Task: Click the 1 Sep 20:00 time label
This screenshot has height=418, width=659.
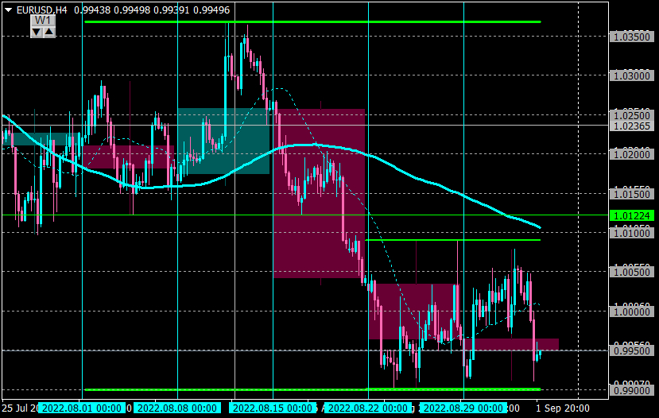Action: (x=563, y=408)
